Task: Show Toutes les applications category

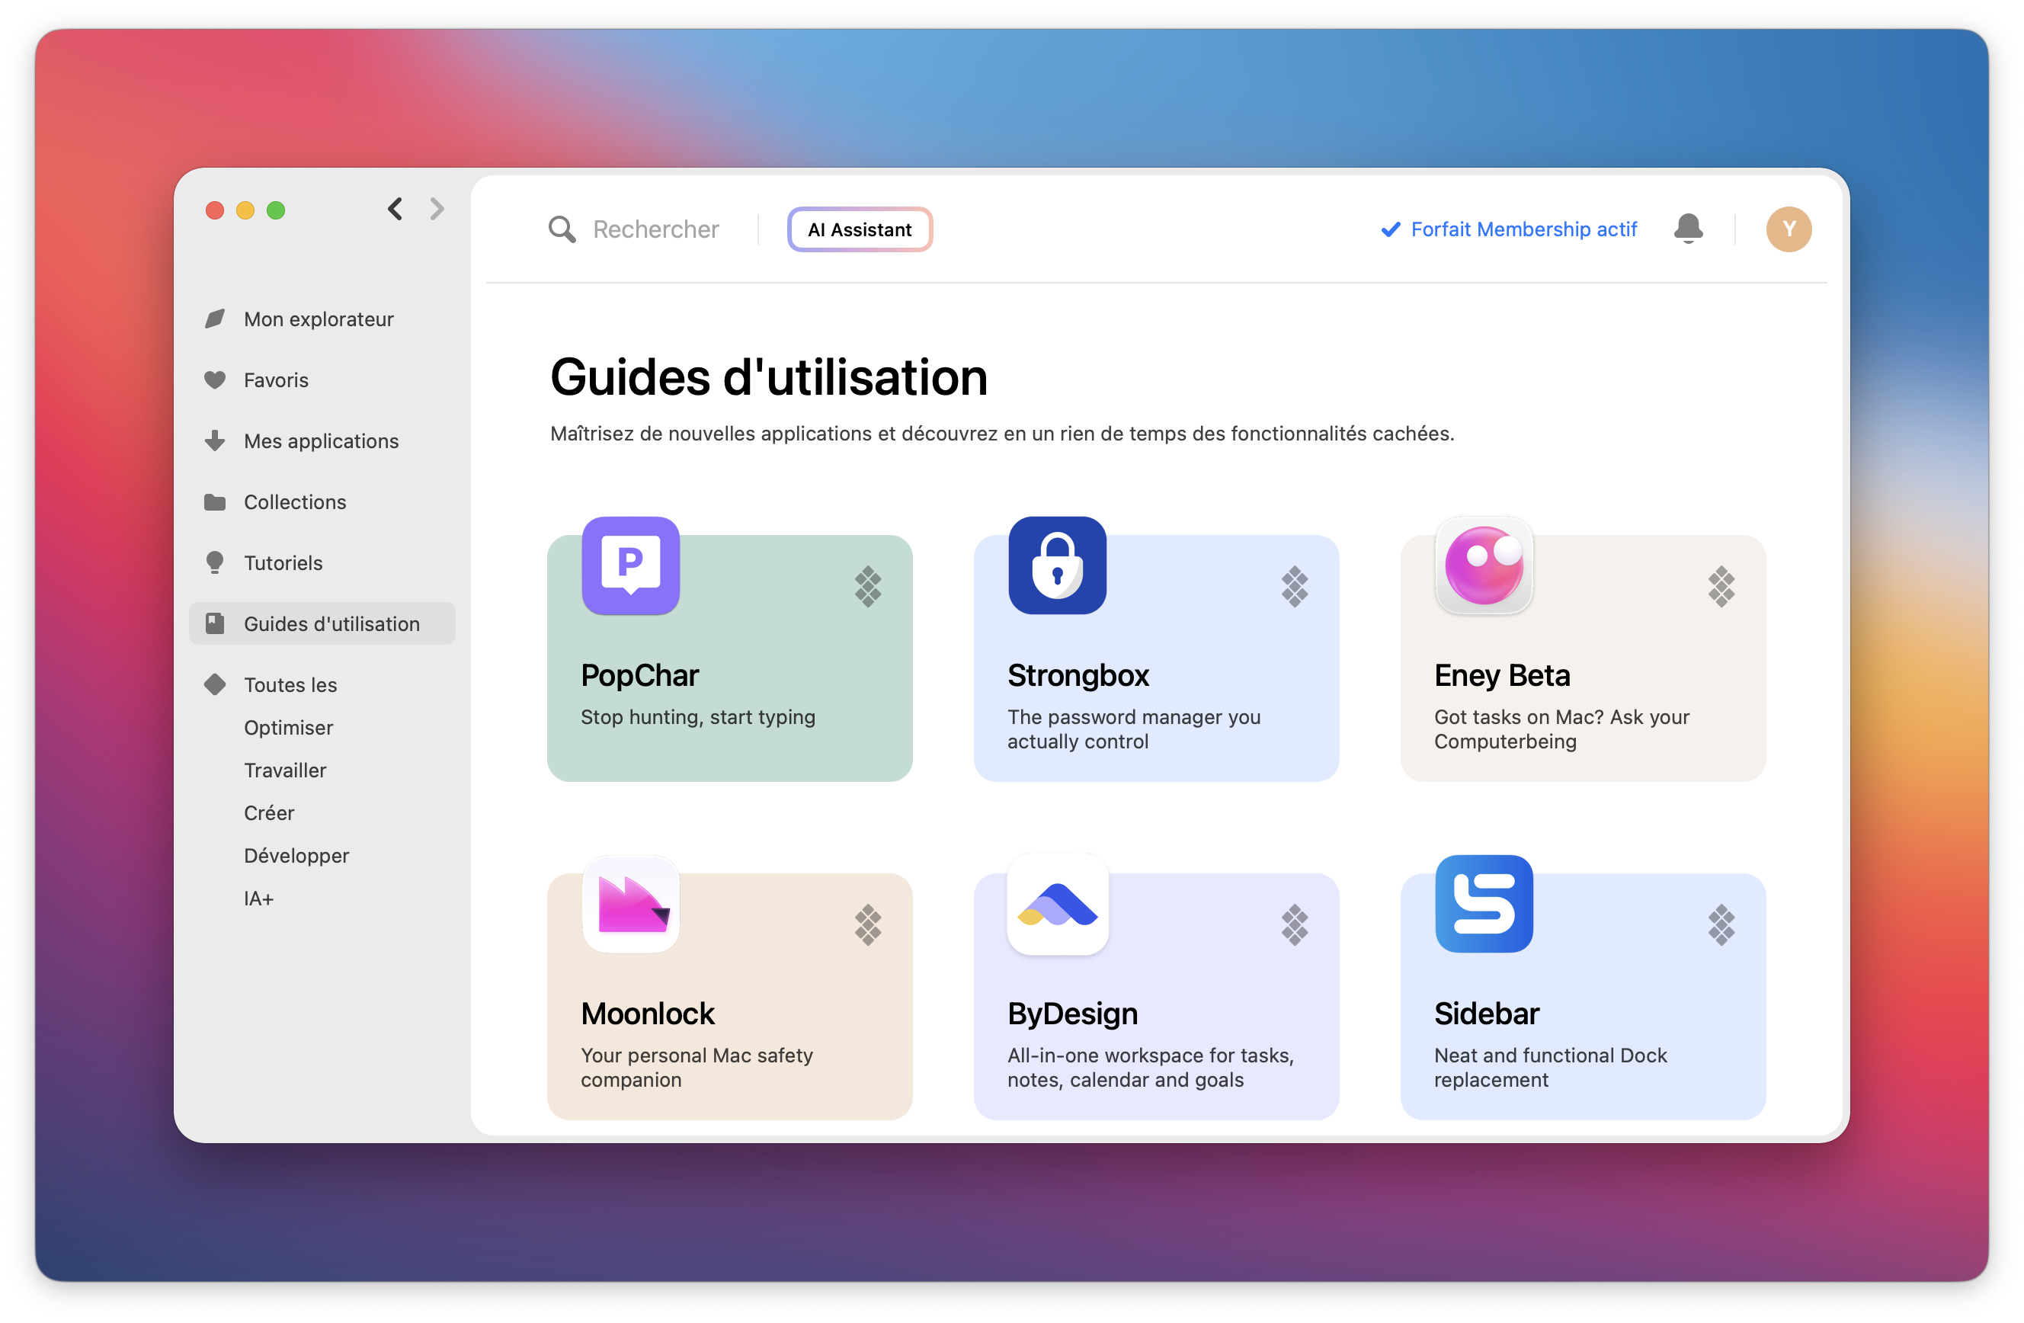Action: coord(322,684)
